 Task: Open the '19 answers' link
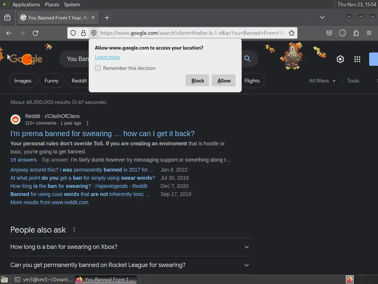pos(23,160)
